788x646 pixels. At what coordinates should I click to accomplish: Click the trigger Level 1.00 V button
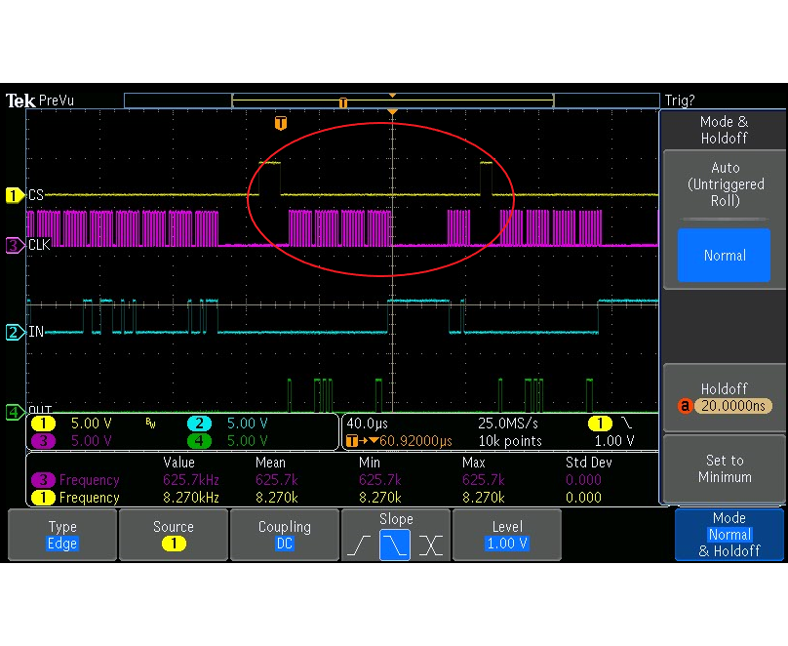coord(507,535)
